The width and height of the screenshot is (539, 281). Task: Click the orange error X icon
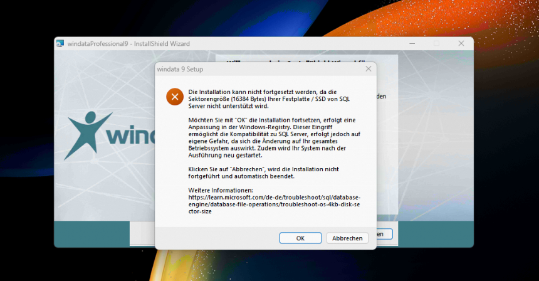click(x=175, y=97)
